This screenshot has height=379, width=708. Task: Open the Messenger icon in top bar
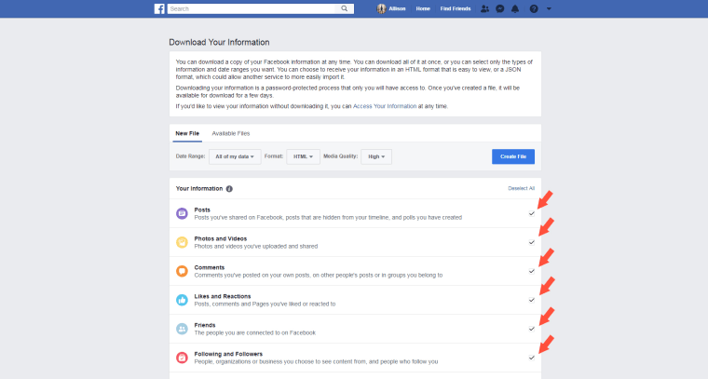click(500, 8)
